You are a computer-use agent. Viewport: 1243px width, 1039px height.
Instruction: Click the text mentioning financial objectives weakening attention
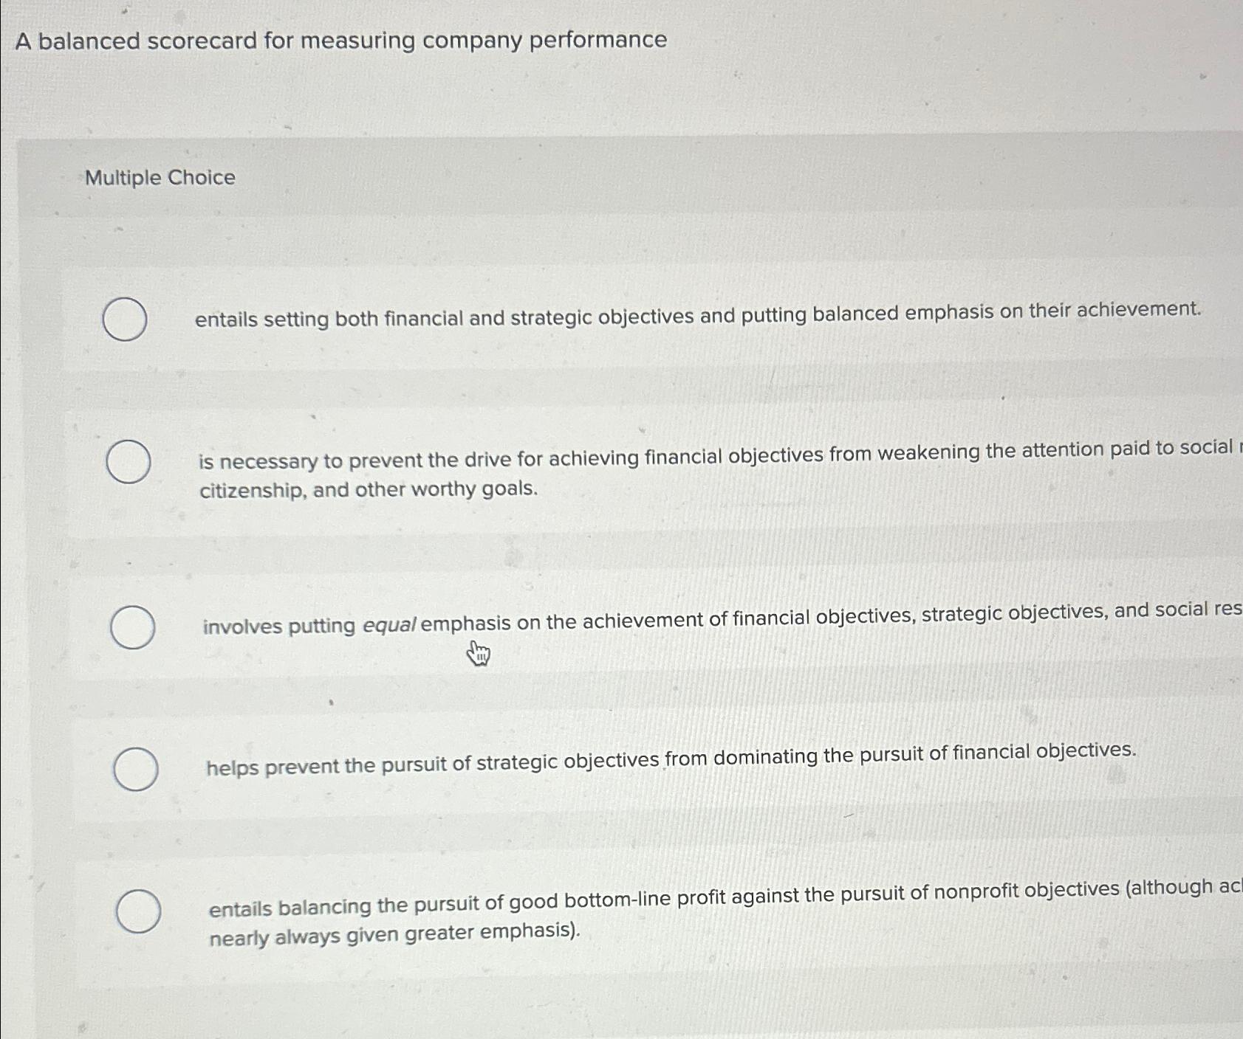[x=665, y=463]
